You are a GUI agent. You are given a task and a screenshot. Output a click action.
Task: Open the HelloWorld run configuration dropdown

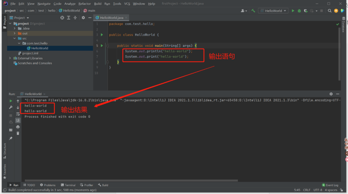pyautogui.click(x=273, y=11)
